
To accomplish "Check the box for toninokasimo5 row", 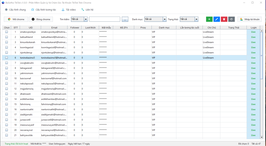I will pyautogui.click(x=7, y=58).
